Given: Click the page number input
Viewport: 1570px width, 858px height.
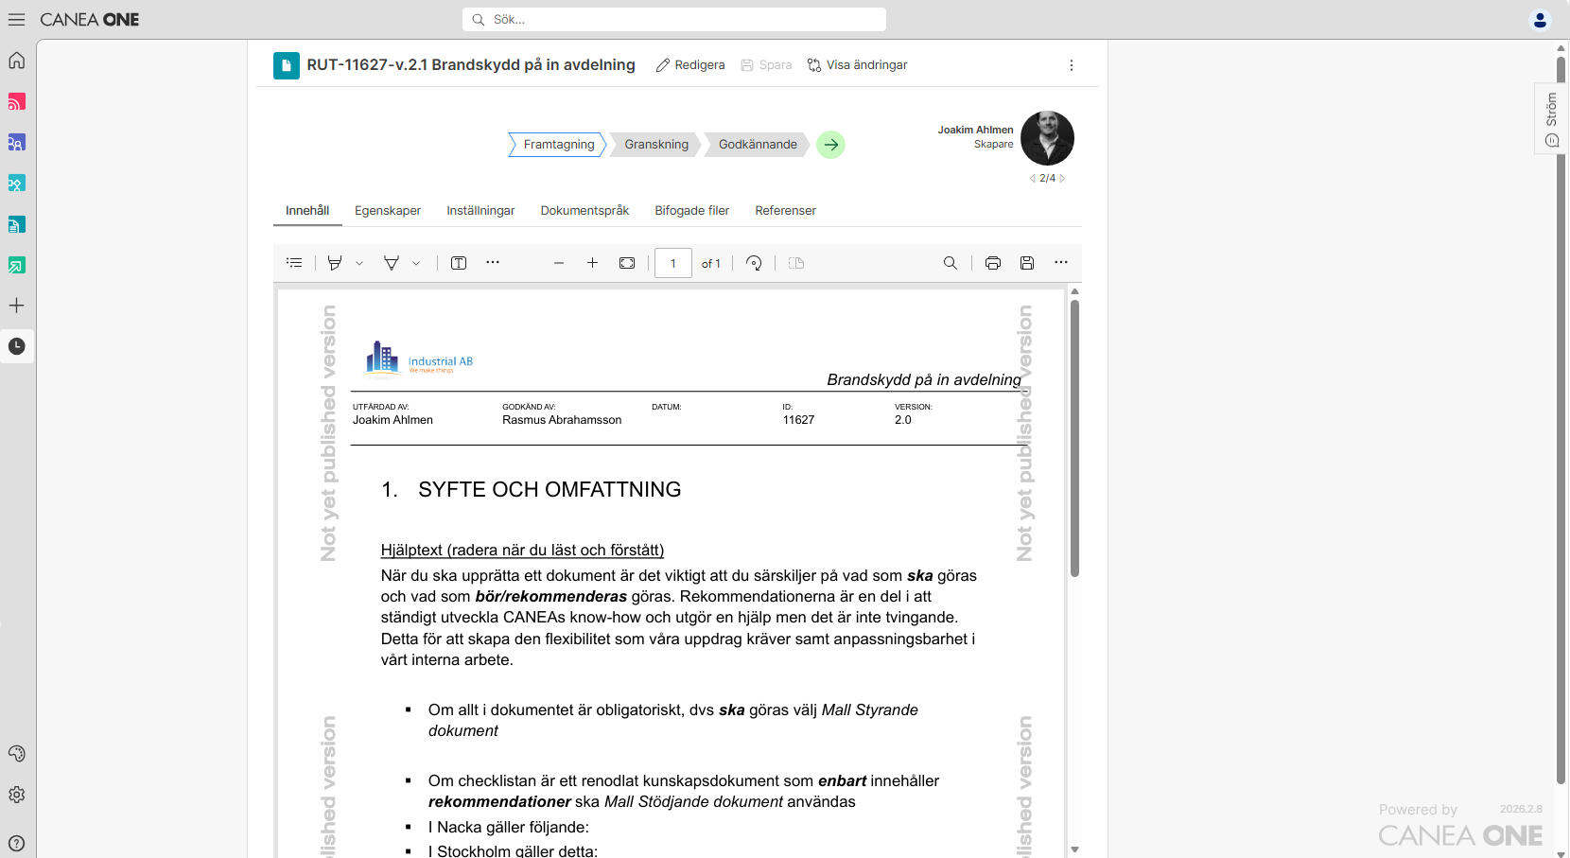Looking at the screenshot, I should pos(672,263).
